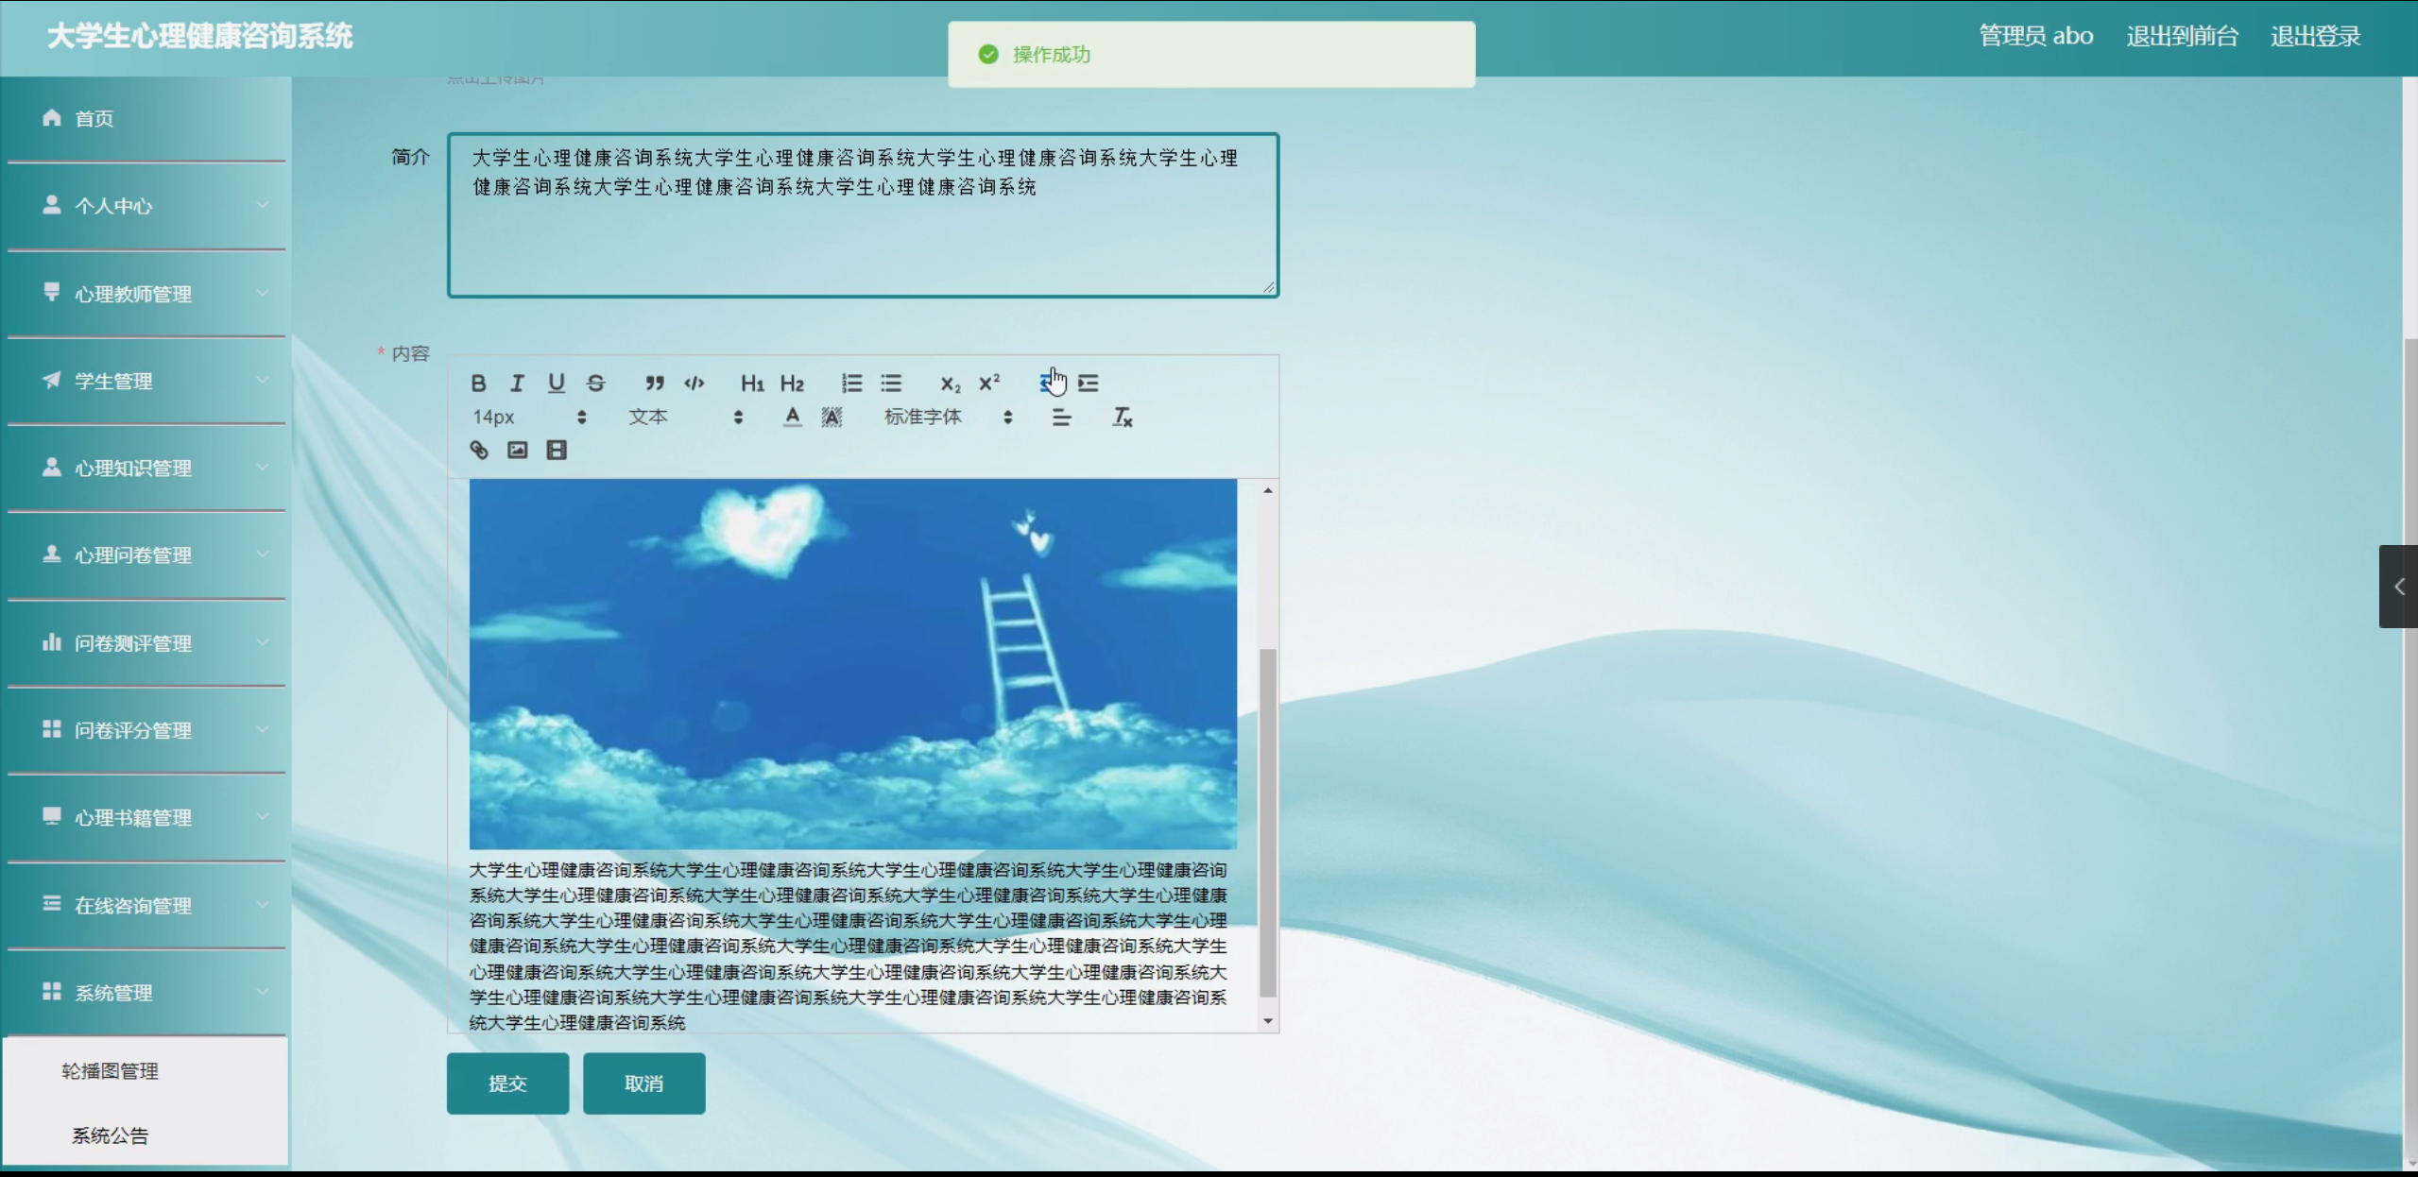Toggle bold formatting in editor toolbar
This screenshot has width=2418, height=1177.
(x=478, y=383)
